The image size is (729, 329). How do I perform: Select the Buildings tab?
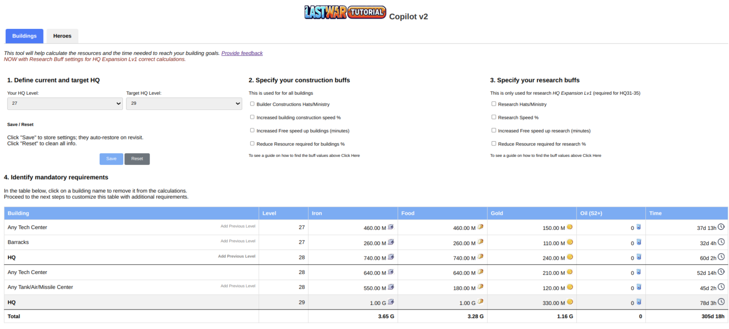coord(24,36)
